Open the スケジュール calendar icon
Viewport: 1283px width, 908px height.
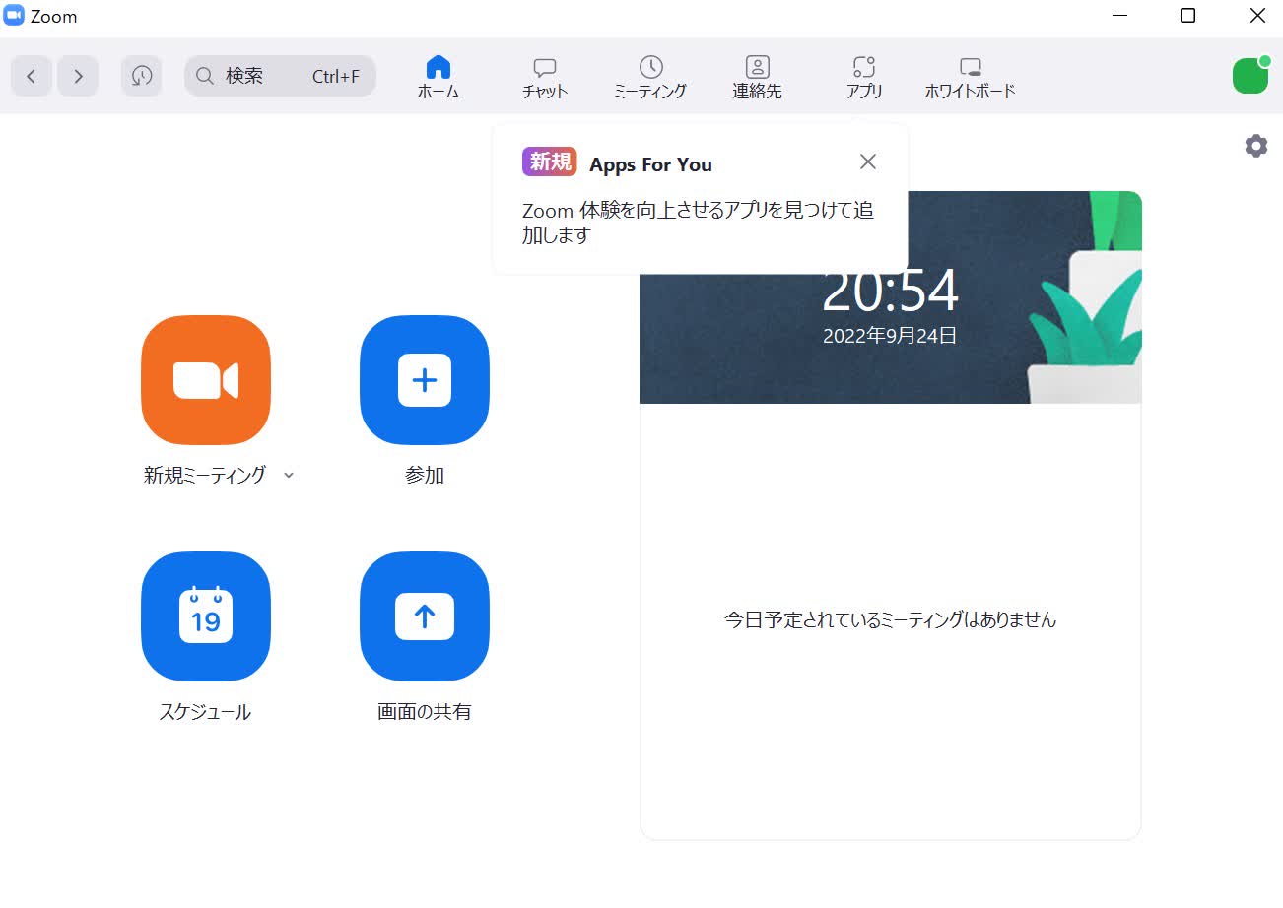tap(206, 616)
